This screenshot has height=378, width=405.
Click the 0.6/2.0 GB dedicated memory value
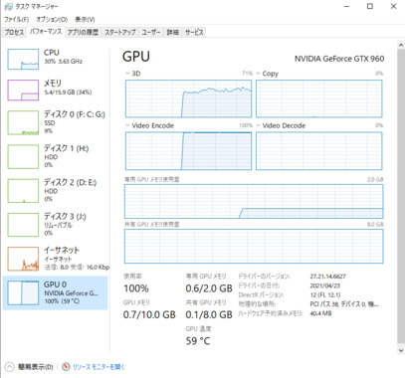click(209, 288)
